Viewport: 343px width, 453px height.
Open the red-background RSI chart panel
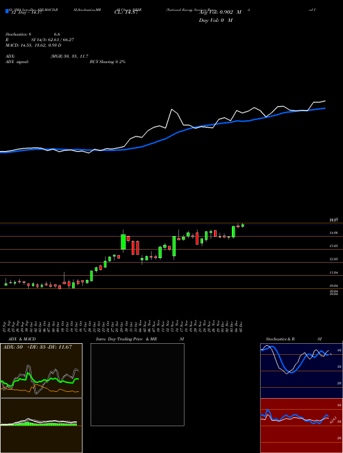(x=301, y=426)
